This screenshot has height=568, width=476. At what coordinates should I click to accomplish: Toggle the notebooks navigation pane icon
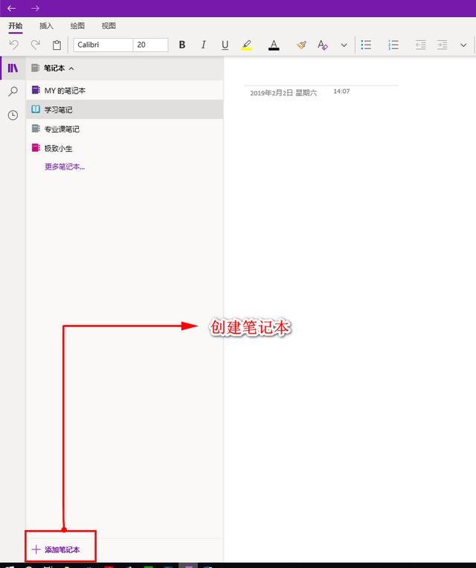pyautogui.click(x=13, y=68)
